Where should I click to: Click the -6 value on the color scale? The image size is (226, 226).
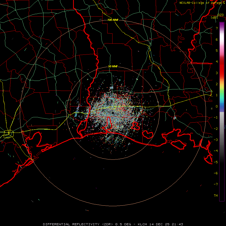(216, 173)
